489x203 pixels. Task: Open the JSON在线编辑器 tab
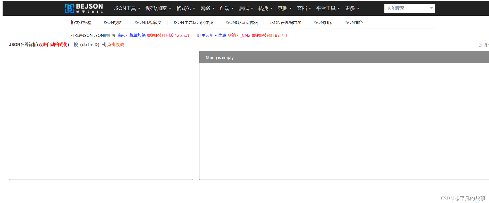(x=285, y=23)
